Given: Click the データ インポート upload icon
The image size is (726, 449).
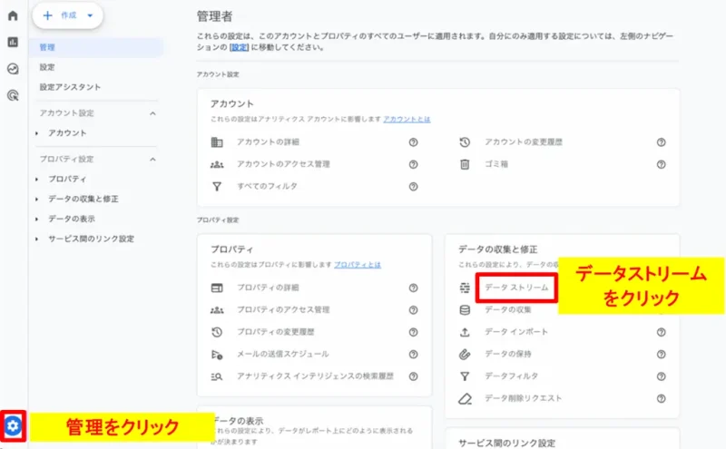Looking at the screenshot, I should (465, 332).
